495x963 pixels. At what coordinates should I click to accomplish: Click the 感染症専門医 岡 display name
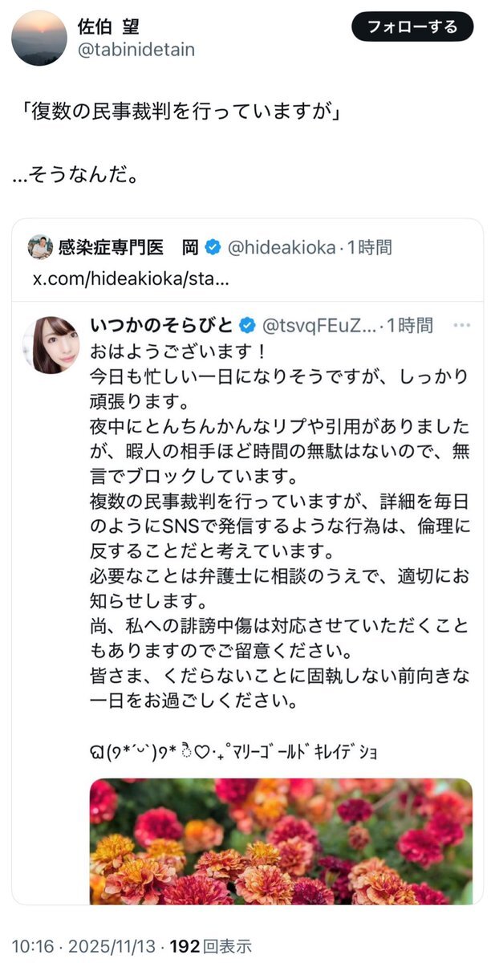[128, 247]
